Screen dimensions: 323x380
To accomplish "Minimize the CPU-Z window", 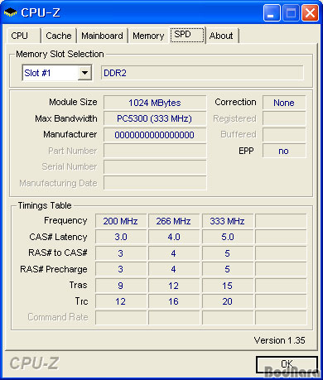I will [x=272, y=12].
